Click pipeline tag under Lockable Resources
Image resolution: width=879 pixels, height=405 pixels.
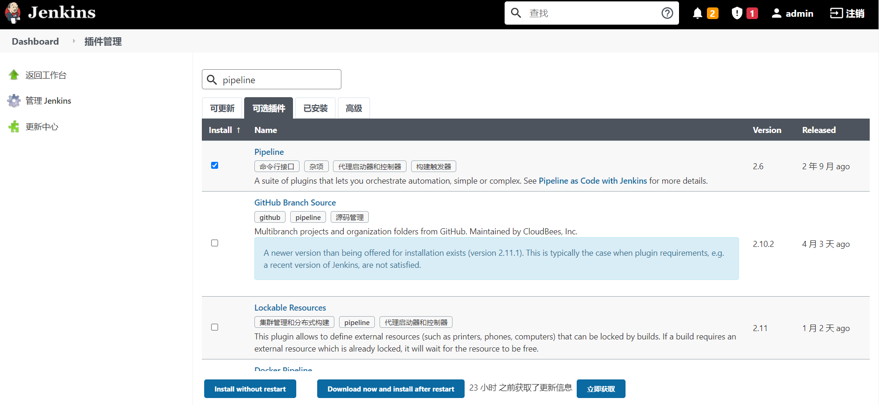pyautogui.click(x=357, y=322)
